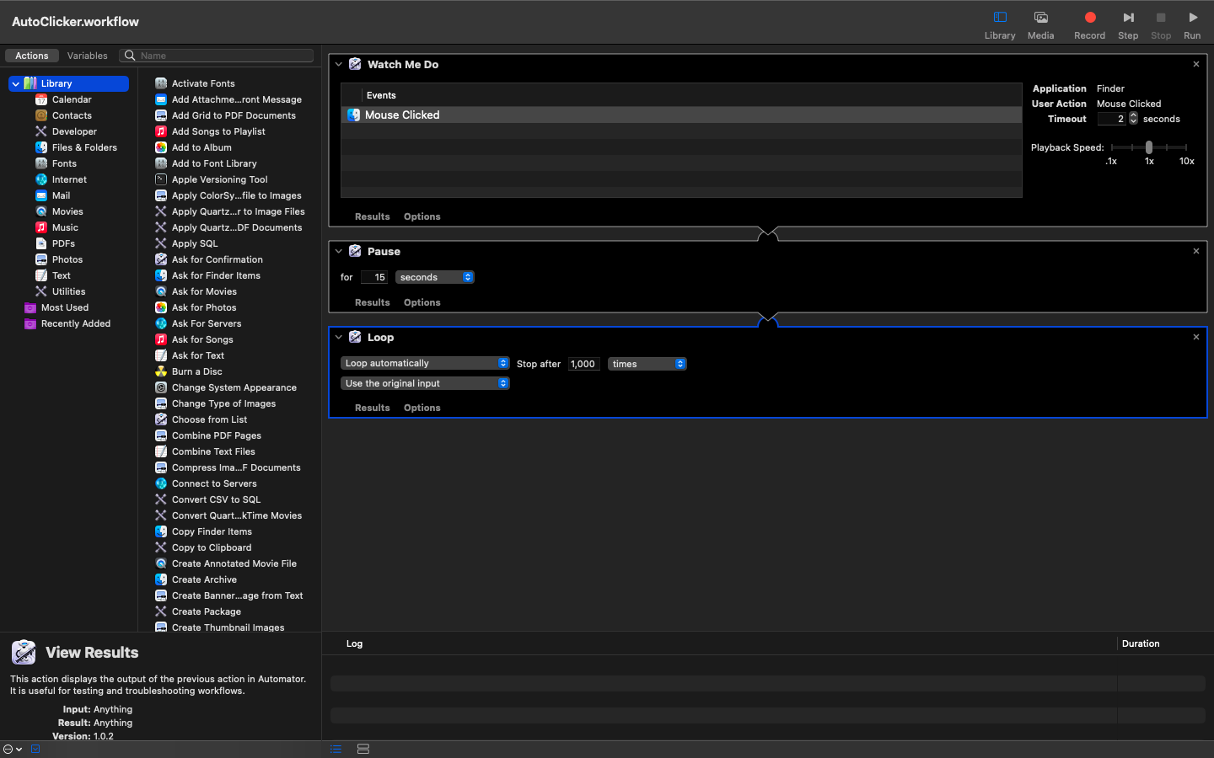This screenshot has width=1214, height=758.
Task: Open Options in the Loop action
Action: 422,408
